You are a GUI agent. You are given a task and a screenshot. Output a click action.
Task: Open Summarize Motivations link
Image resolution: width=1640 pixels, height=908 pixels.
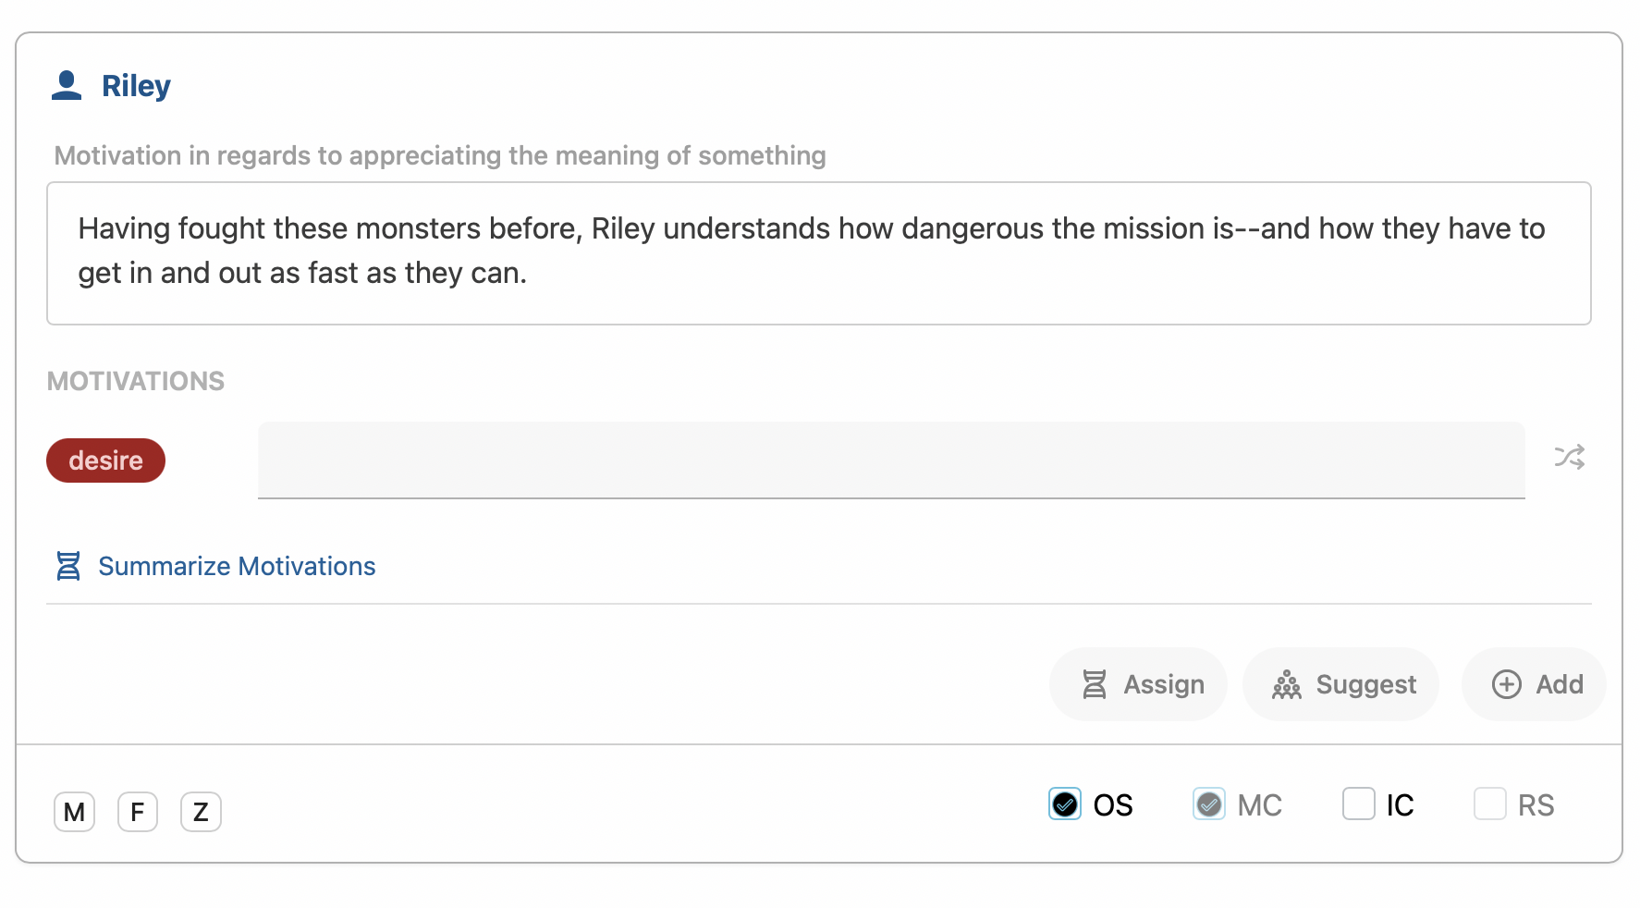tap(237, 566)
